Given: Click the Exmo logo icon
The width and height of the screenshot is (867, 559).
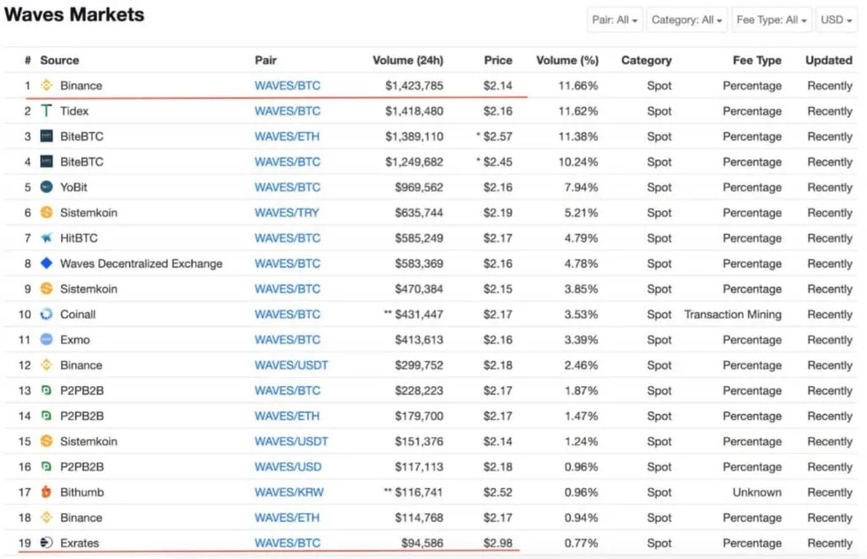Looking at the screenshot, I should [47, 340].
